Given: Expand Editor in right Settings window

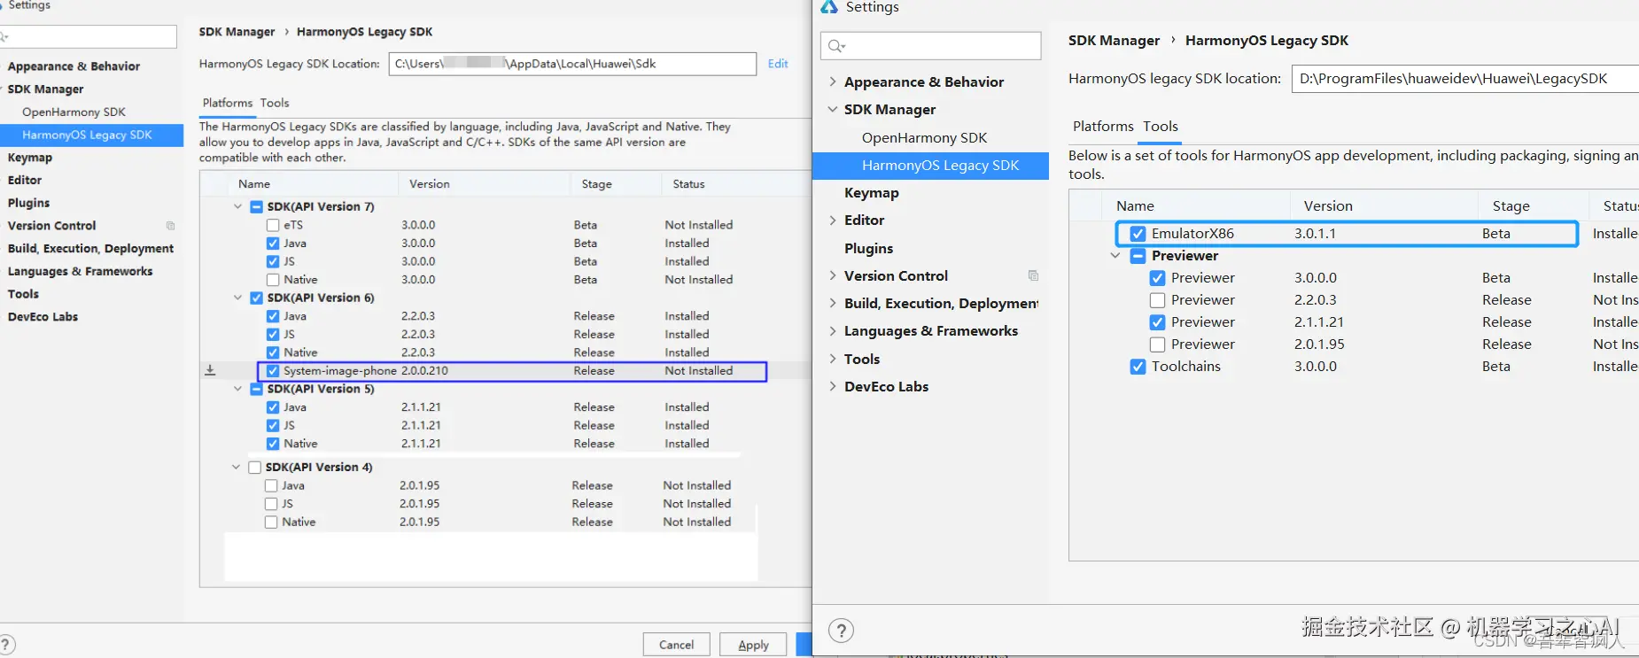Looking at the screenshot, I should point(833,220).
